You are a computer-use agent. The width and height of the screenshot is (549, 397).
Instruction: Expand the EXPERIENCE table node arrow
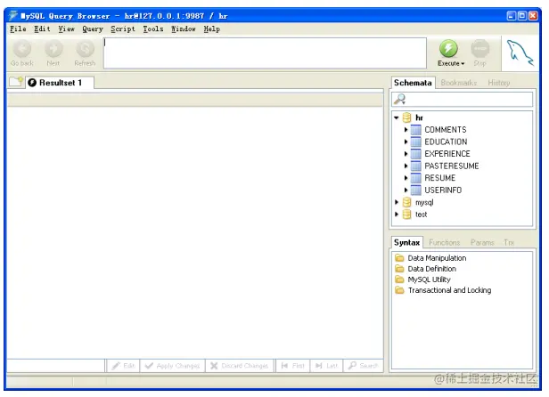tap(406, 154)
